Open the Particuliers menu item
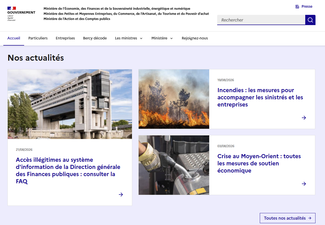This screenshot has height=225, width=325. pyautogui.click(x=38, y=38)
